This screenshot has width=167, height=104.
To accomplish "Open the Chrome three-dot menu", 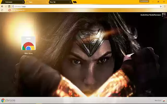I will [165, 6].
